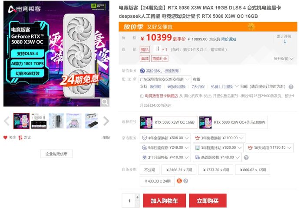This screenshot has width=304, height=209.
Task: Click the magnifier icon on product image
Action: point(105,102)
